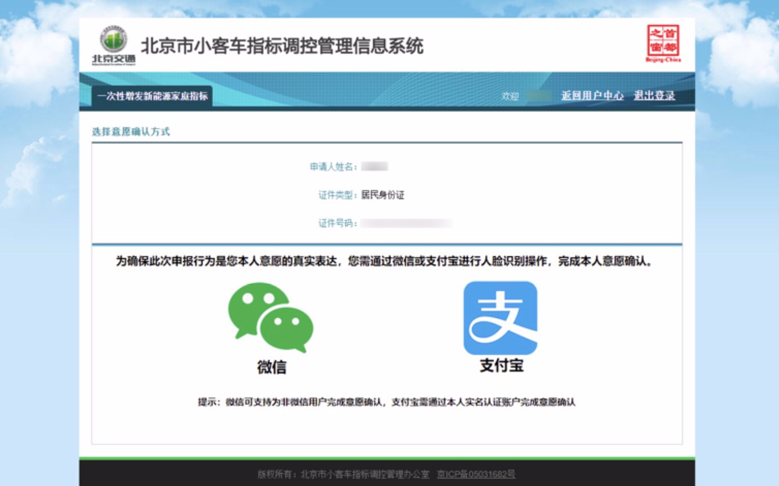
Task: Click the 申请人姓名 label
Action: (x=334, y=167)
